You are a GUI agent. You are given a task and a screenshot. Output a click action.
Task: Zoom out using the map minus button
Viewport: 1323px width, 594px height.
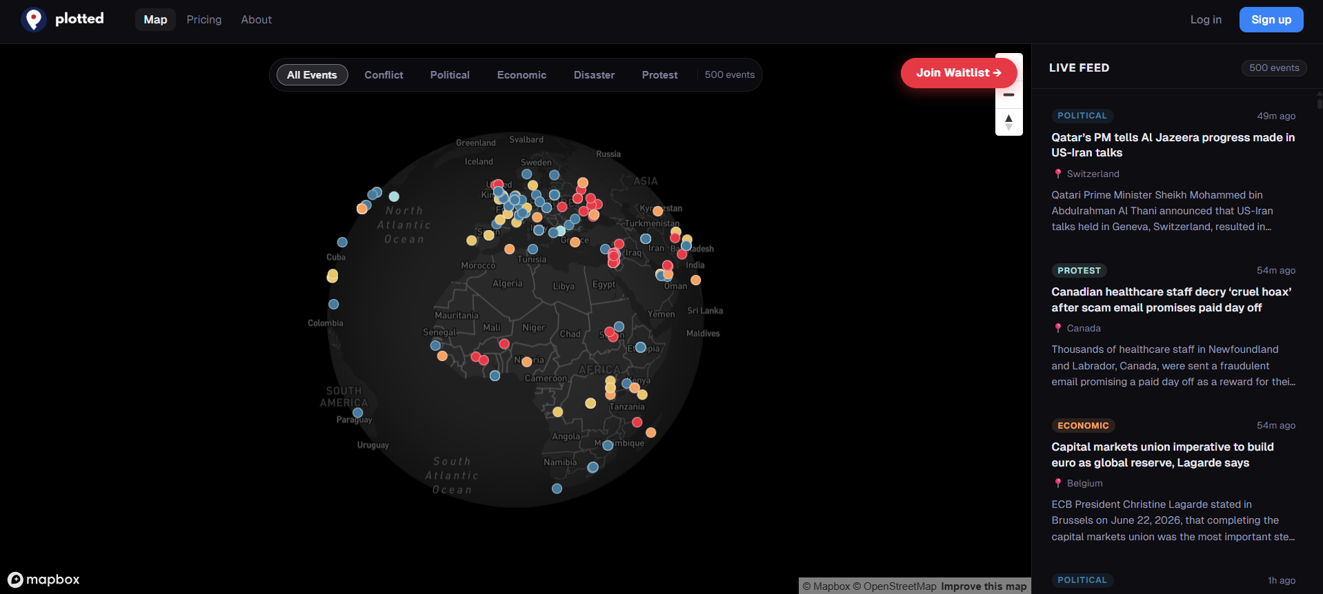[x=1008, y=94]
